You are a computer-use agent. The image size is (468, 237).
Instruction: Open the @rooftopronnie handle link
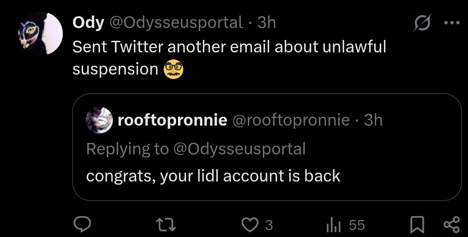292,120
